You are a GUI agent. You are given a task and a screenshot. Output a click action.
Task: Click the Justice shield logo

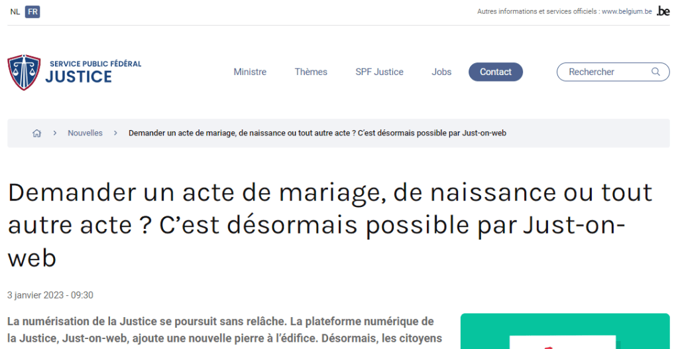[x=24, y=72]
